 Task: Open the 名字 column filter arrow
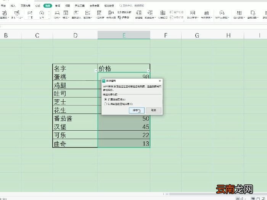[x=96, y=70]
